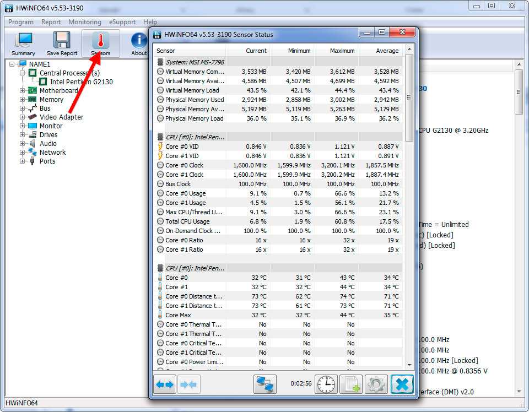Open Sensors via the thermometer icon
This screenshot has width=529, height=412.
click(x=100, y=44)
